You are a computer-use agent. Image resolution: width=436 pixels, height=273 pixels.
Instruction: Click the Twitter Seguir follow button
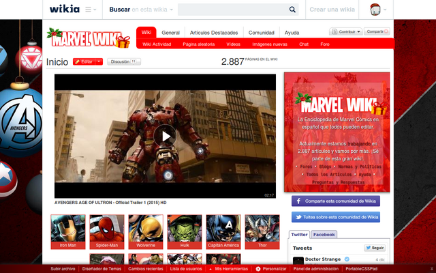click(x=375, y=248)
